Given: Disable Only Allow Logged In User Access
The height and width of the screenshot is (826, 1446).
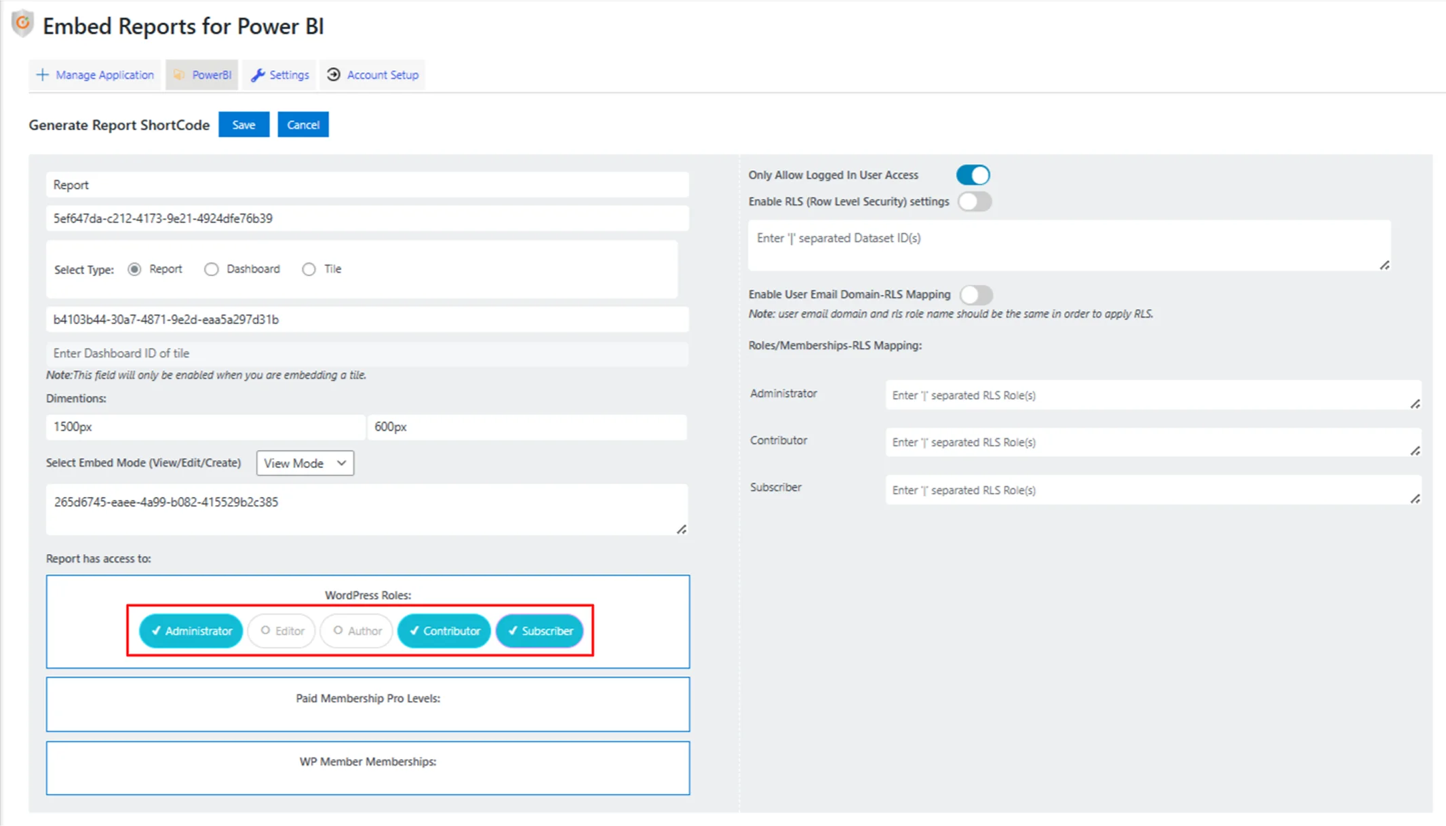Looking at the screenshot, I should (973, 175).
